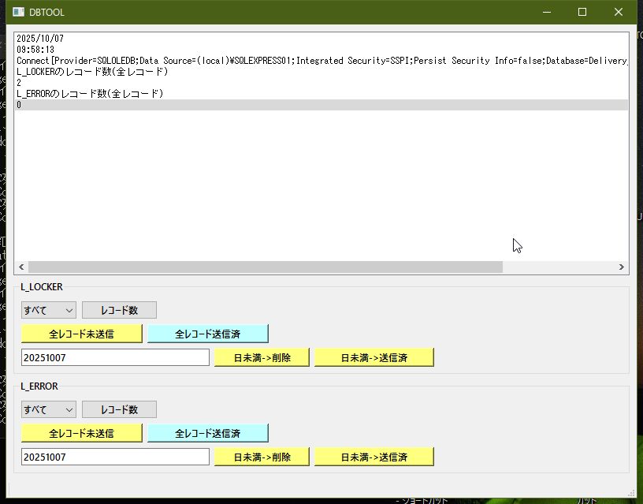Maximize the DBTOOL window
This screenshot has width=643, height=504.
[x=582, y=12]
